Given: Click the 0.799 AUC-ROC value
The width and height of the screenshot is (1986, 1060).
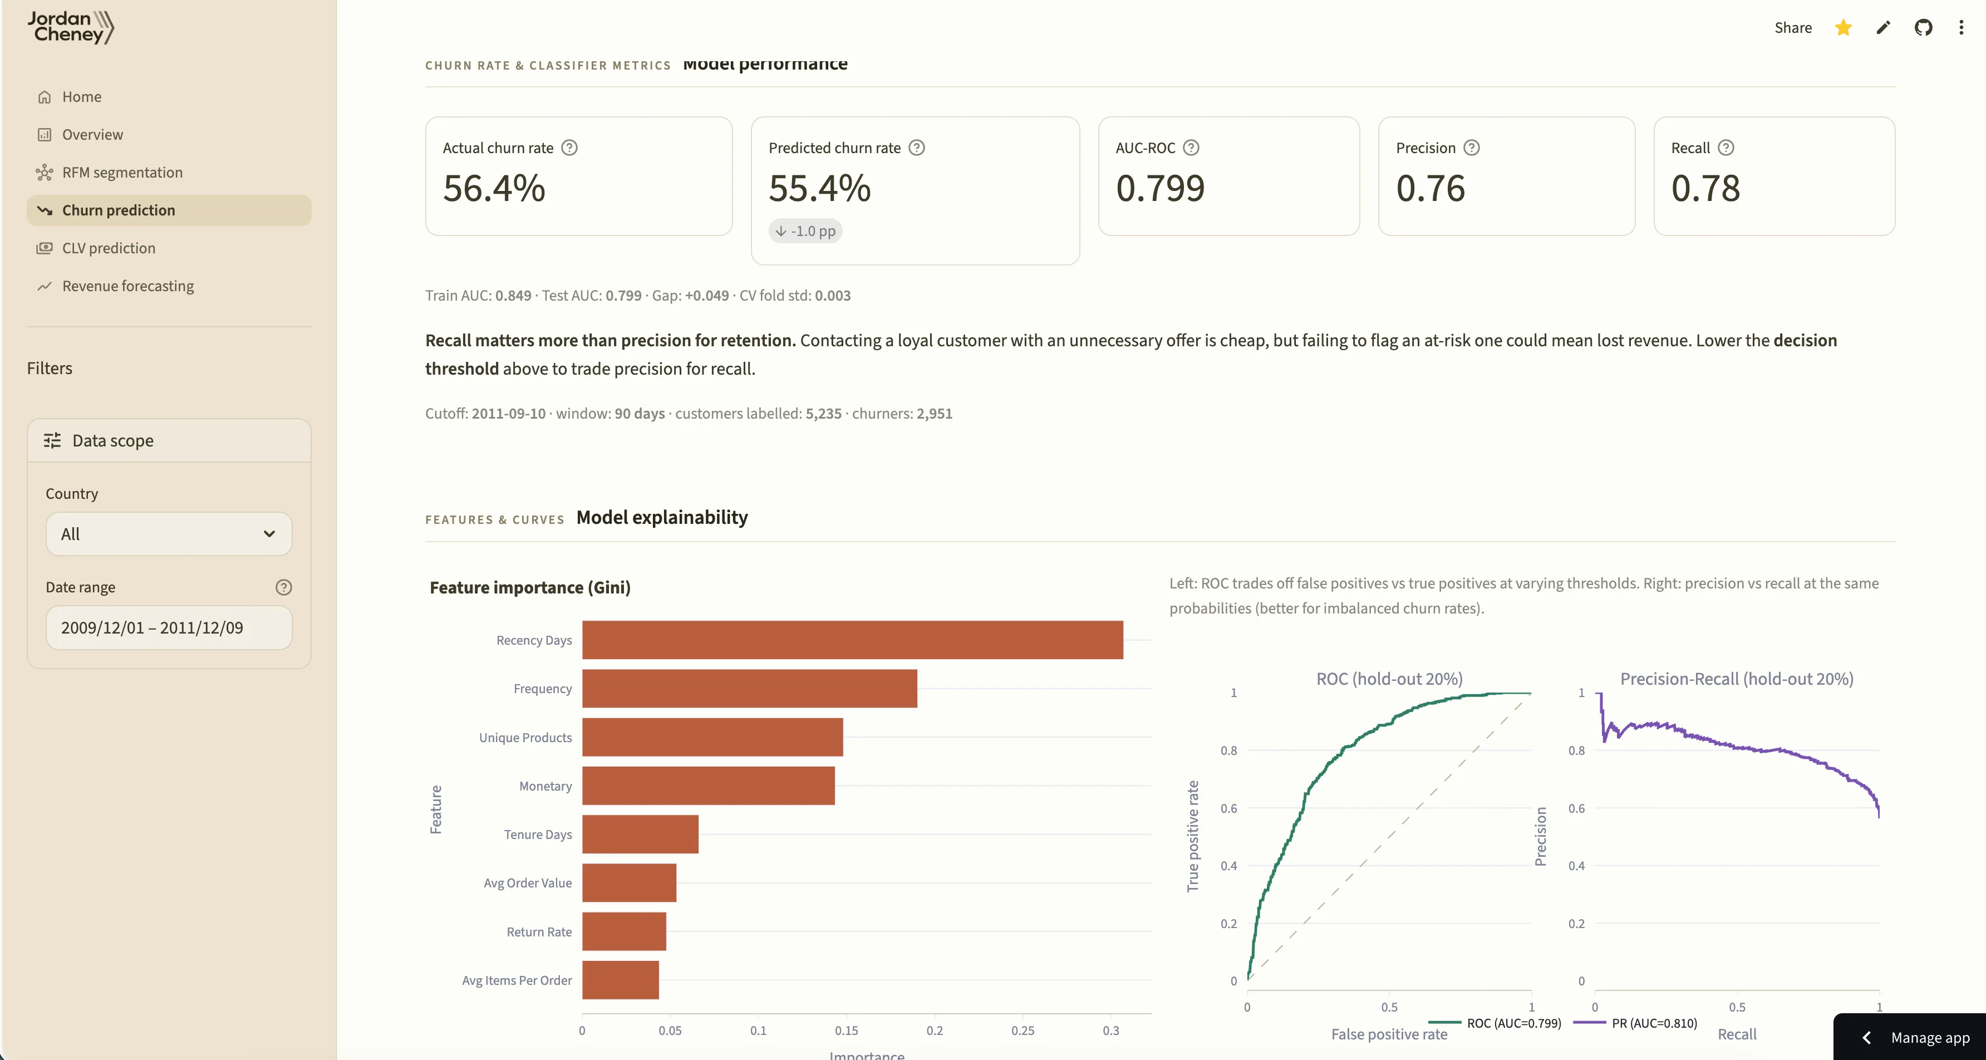Looking at the screenshot, I should tap(1161, 188).
